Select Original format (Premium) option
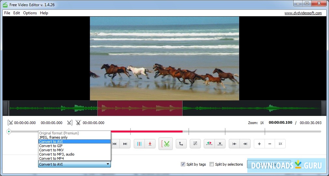 pos(75,133)
